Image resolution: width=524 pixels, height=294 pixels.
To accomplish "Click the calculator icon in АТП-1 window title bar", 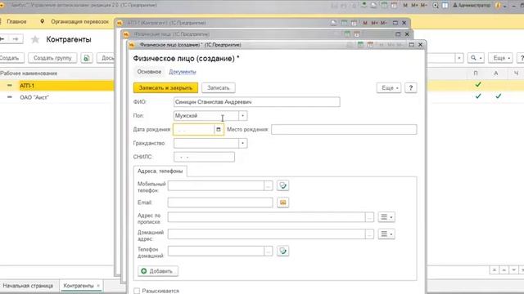I will 344,23.
